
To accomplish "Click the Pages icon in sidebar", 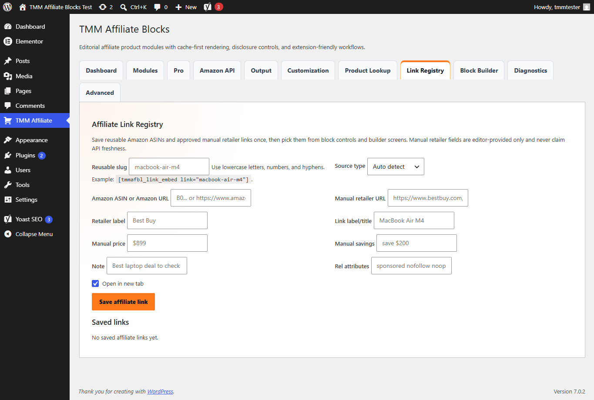I will (8, 91).
